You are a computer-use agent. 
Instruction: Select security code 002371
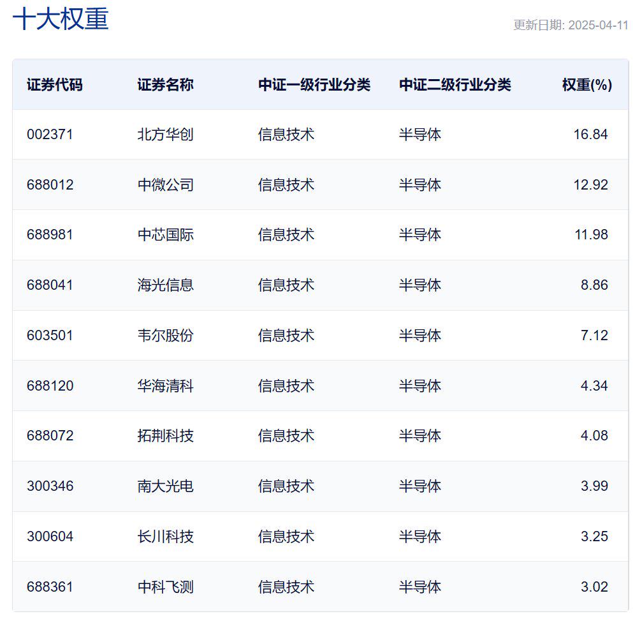pos(50,135)
